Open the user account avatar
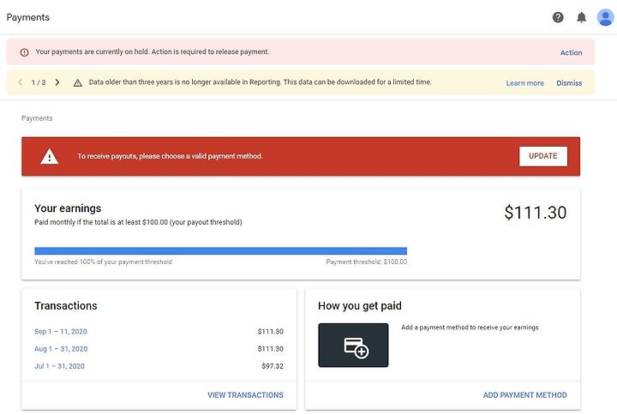The image size is (617, 415). pos(605,17)
